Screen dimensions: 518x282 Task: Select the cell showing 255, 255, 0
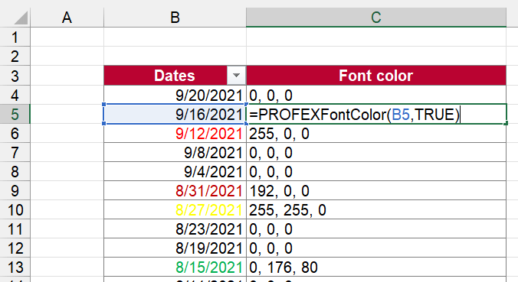376,209
